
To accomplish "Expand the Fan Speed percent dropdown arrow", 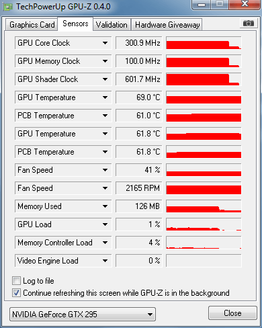I will coord(105,170).
